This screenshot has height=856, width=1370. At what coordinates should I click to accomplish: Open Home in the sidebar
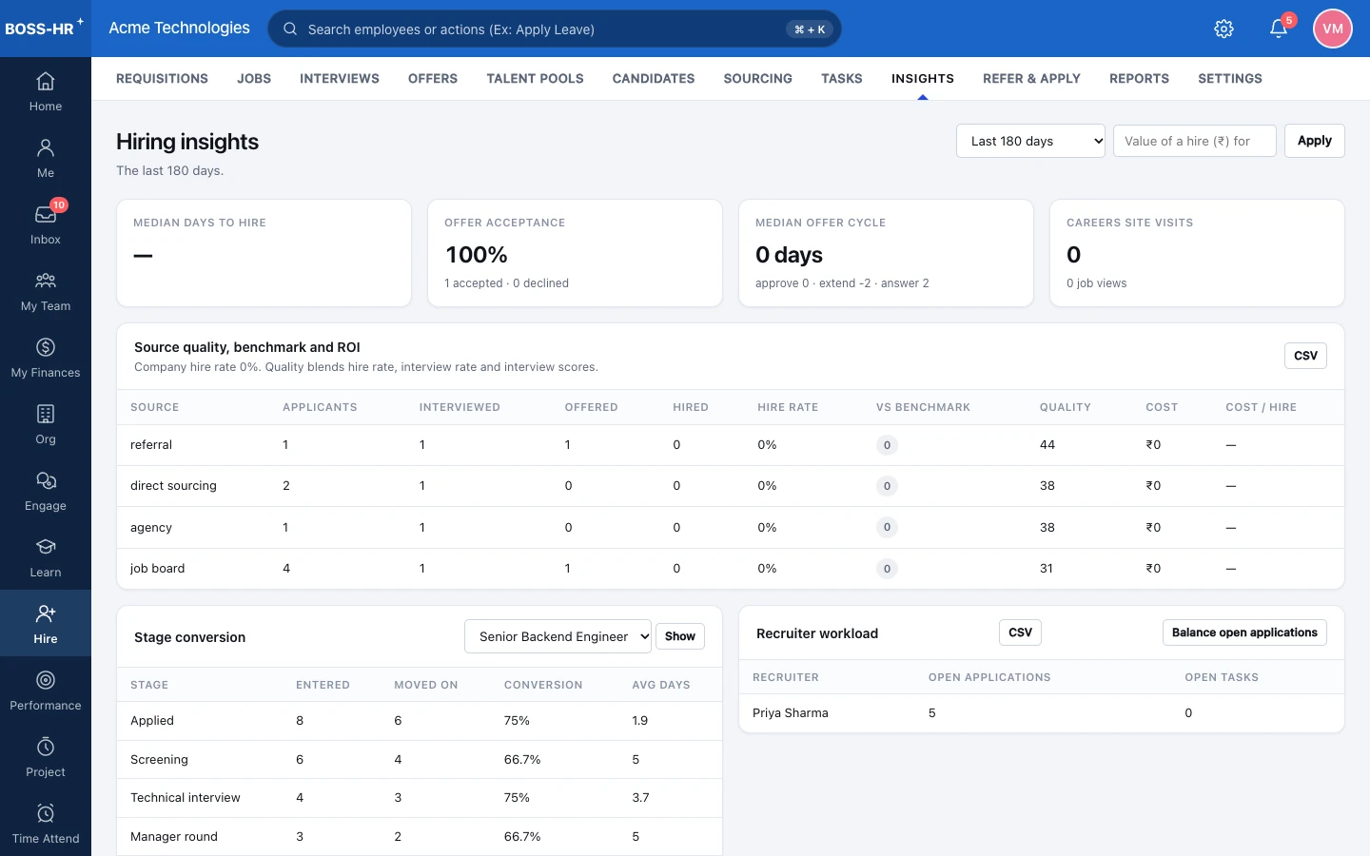coord(46,92)
